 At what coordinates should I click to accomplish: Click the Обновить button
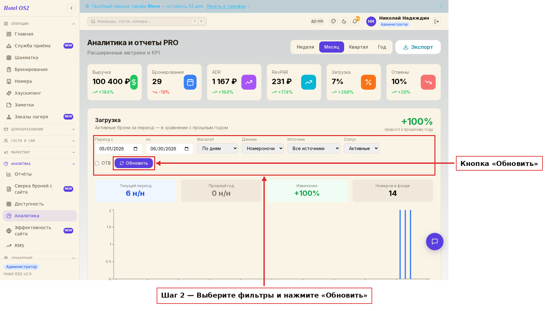[134, 163]
